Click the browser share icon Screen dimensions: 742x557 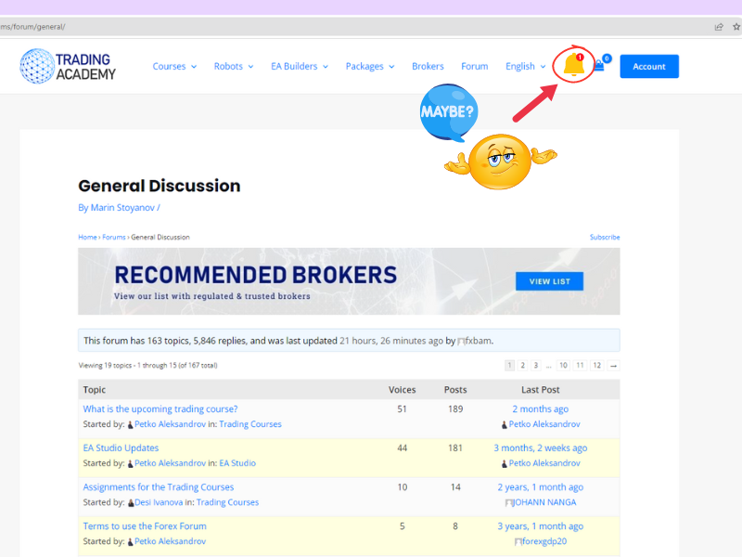click(719, 27)
